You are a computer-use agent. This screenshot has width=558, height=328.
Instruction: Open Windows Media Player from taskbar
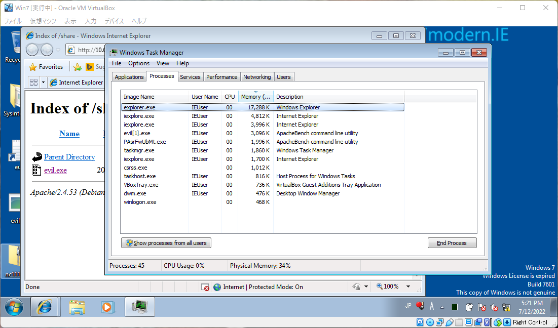coord(107,307)
